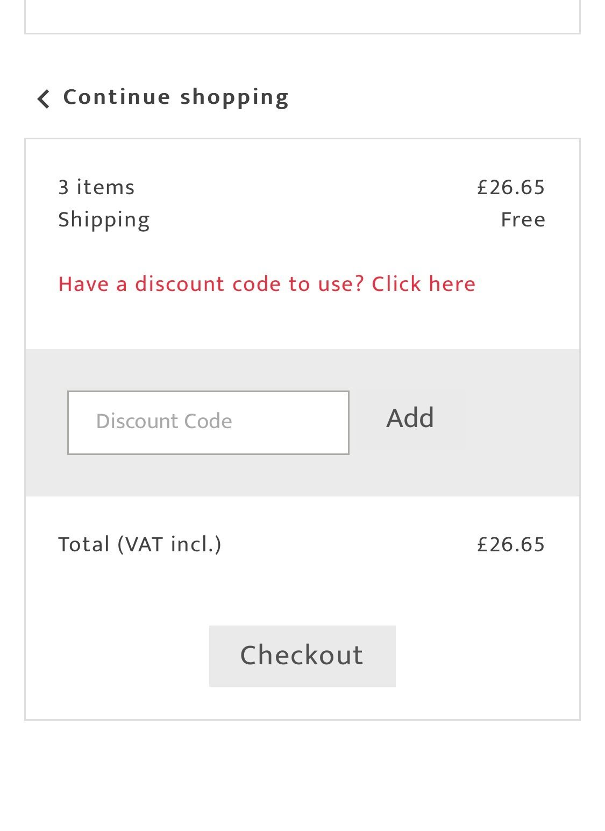Image resolution: width=605 pixels, height=831 pixels.
Task: Proceed with the Checkout button
Action: coord(302,656)
